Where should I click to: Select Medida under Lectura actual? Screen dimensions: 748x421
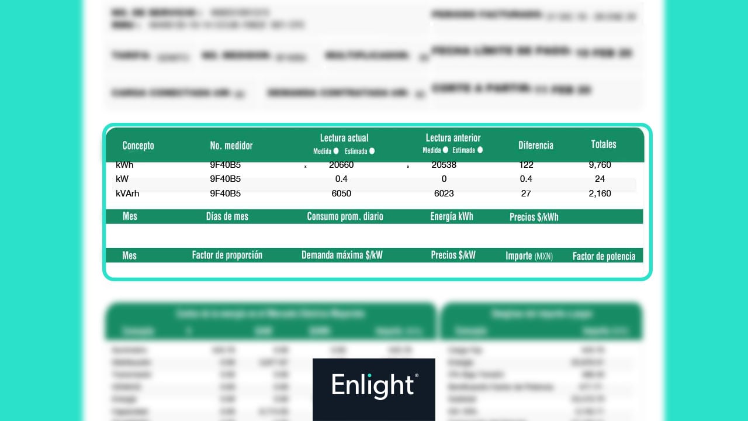click(x=335, y=151)
